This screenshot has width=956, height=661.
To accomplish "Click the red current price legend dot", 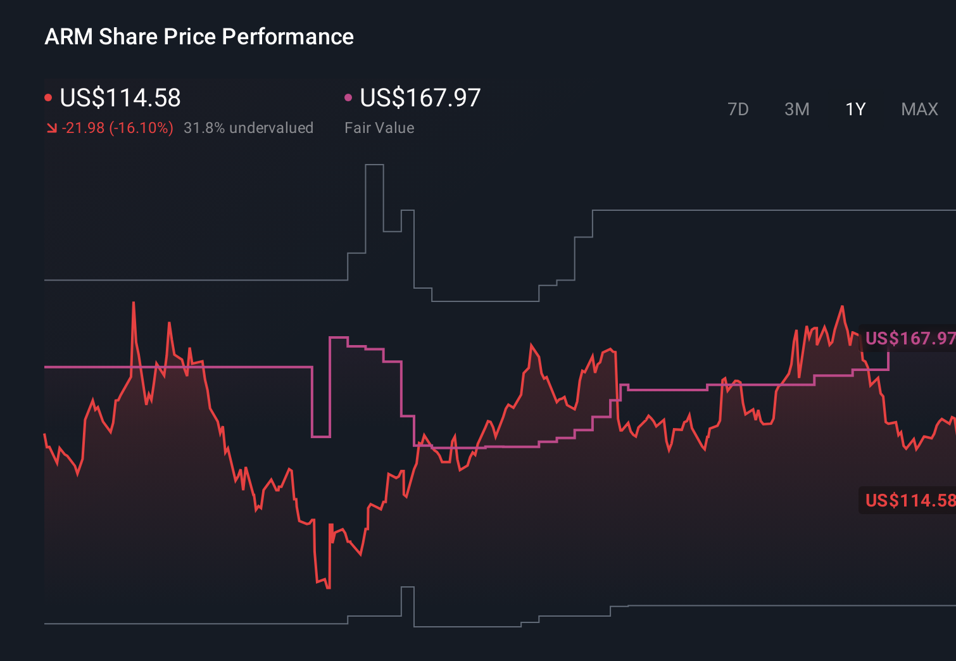I will point(48,96).
